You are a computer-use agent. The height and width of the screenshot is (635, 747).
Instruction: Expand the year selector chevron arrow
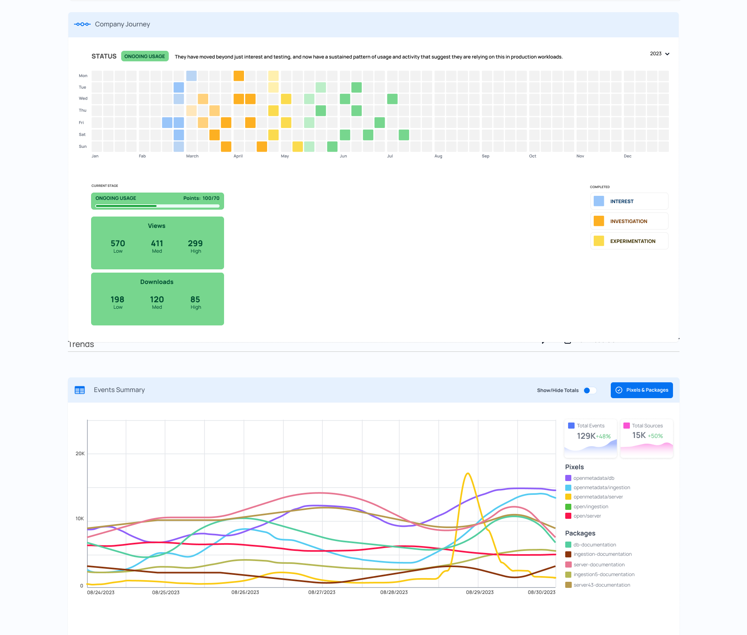667,54
